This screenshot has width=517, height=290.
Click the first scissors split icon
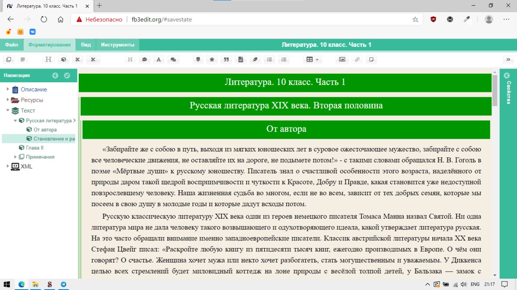78,60
